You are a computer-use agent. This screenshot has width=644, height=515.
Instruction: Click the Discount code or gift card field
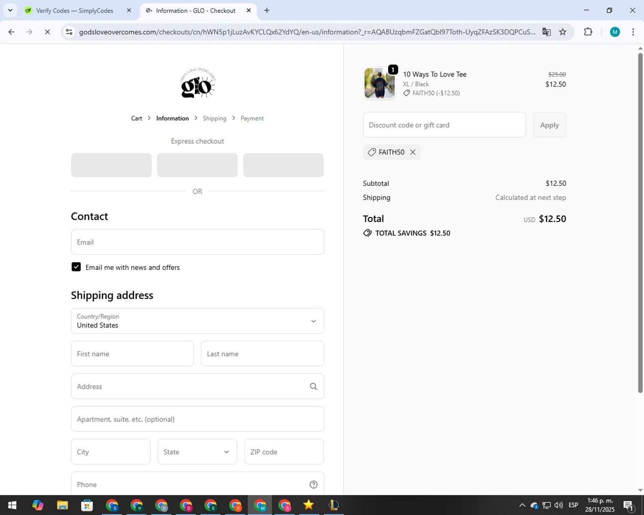[x=444, y=125]
